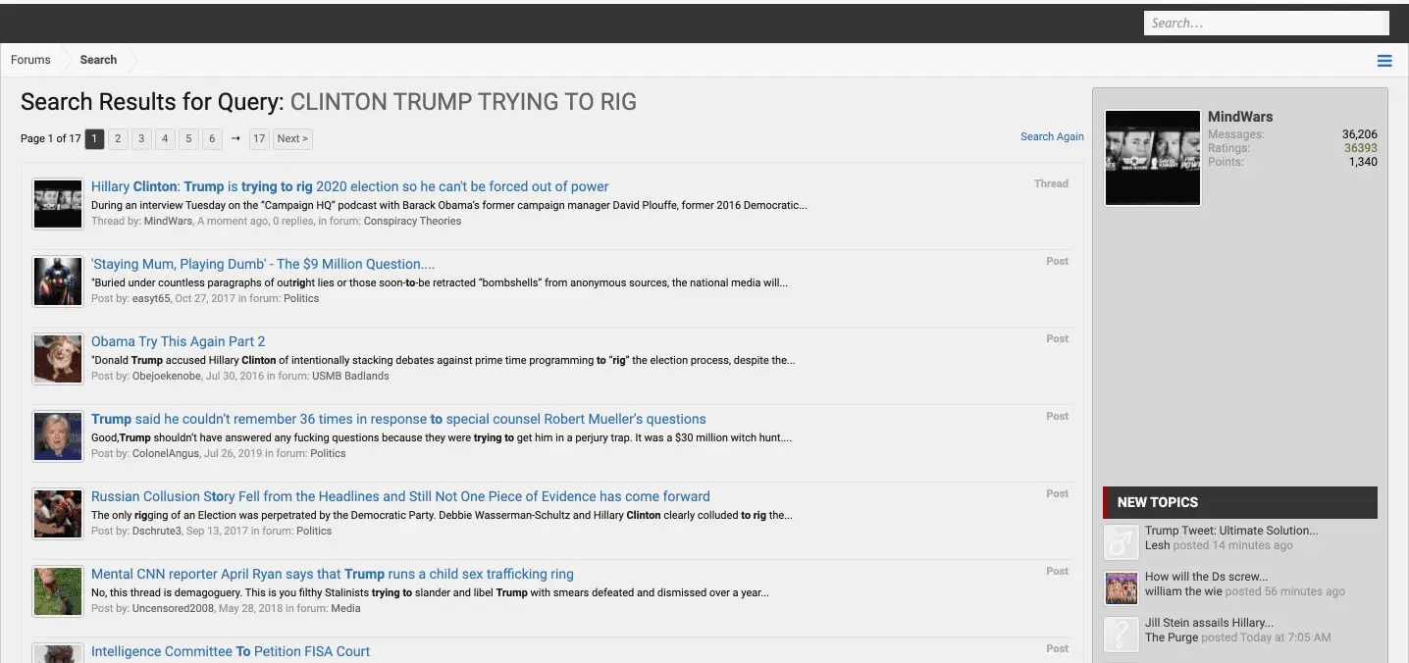The width and height of the screenshot is (1409, 663).
Task: Open the hamburger menu icon
Action: tap(1384, 61)
